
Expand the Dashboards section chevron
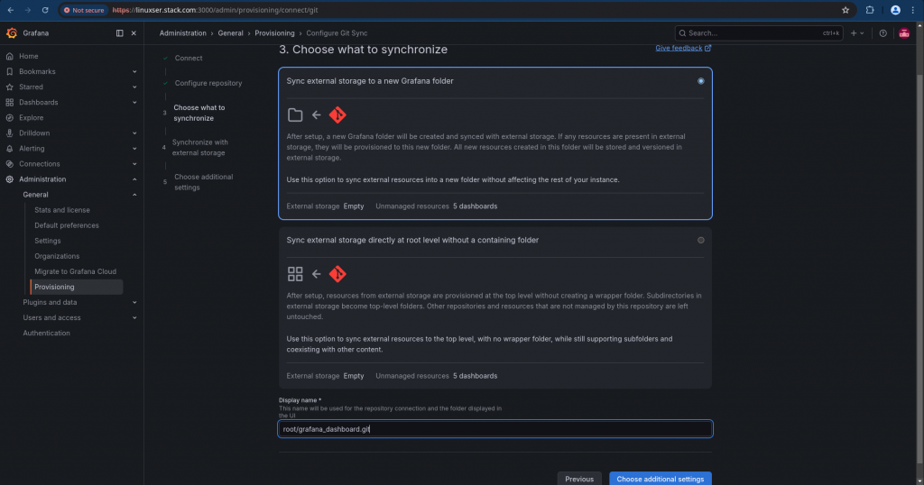134,102
